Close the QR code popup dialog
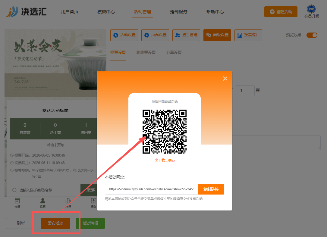Viewport: 327px width, 237px height. point(225,79)
